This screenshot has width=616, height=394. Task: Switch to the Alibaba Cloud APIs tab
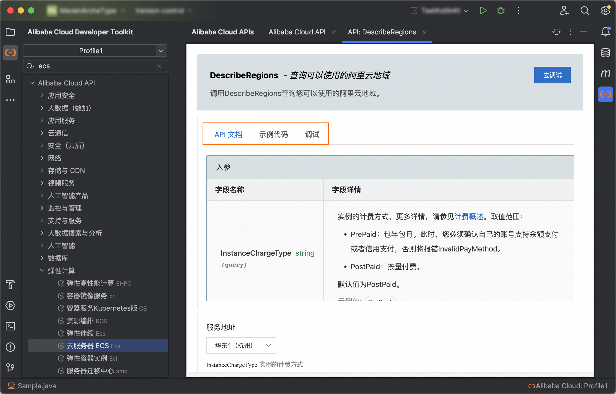pyautogui.click(x=223, y=32)
